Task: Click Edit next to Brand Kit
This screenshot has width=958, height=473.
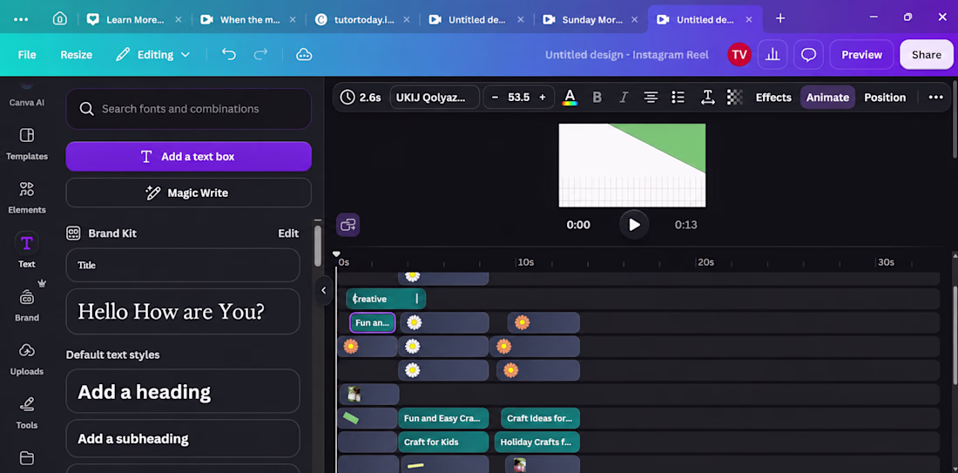Action: 288,233
